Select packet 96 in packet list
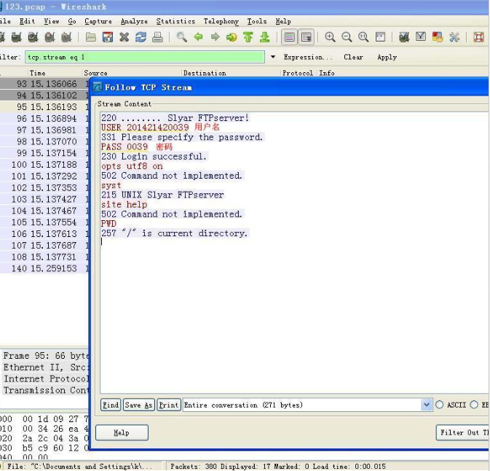Viewport: 490px width, 471px height. coord(44,119)
